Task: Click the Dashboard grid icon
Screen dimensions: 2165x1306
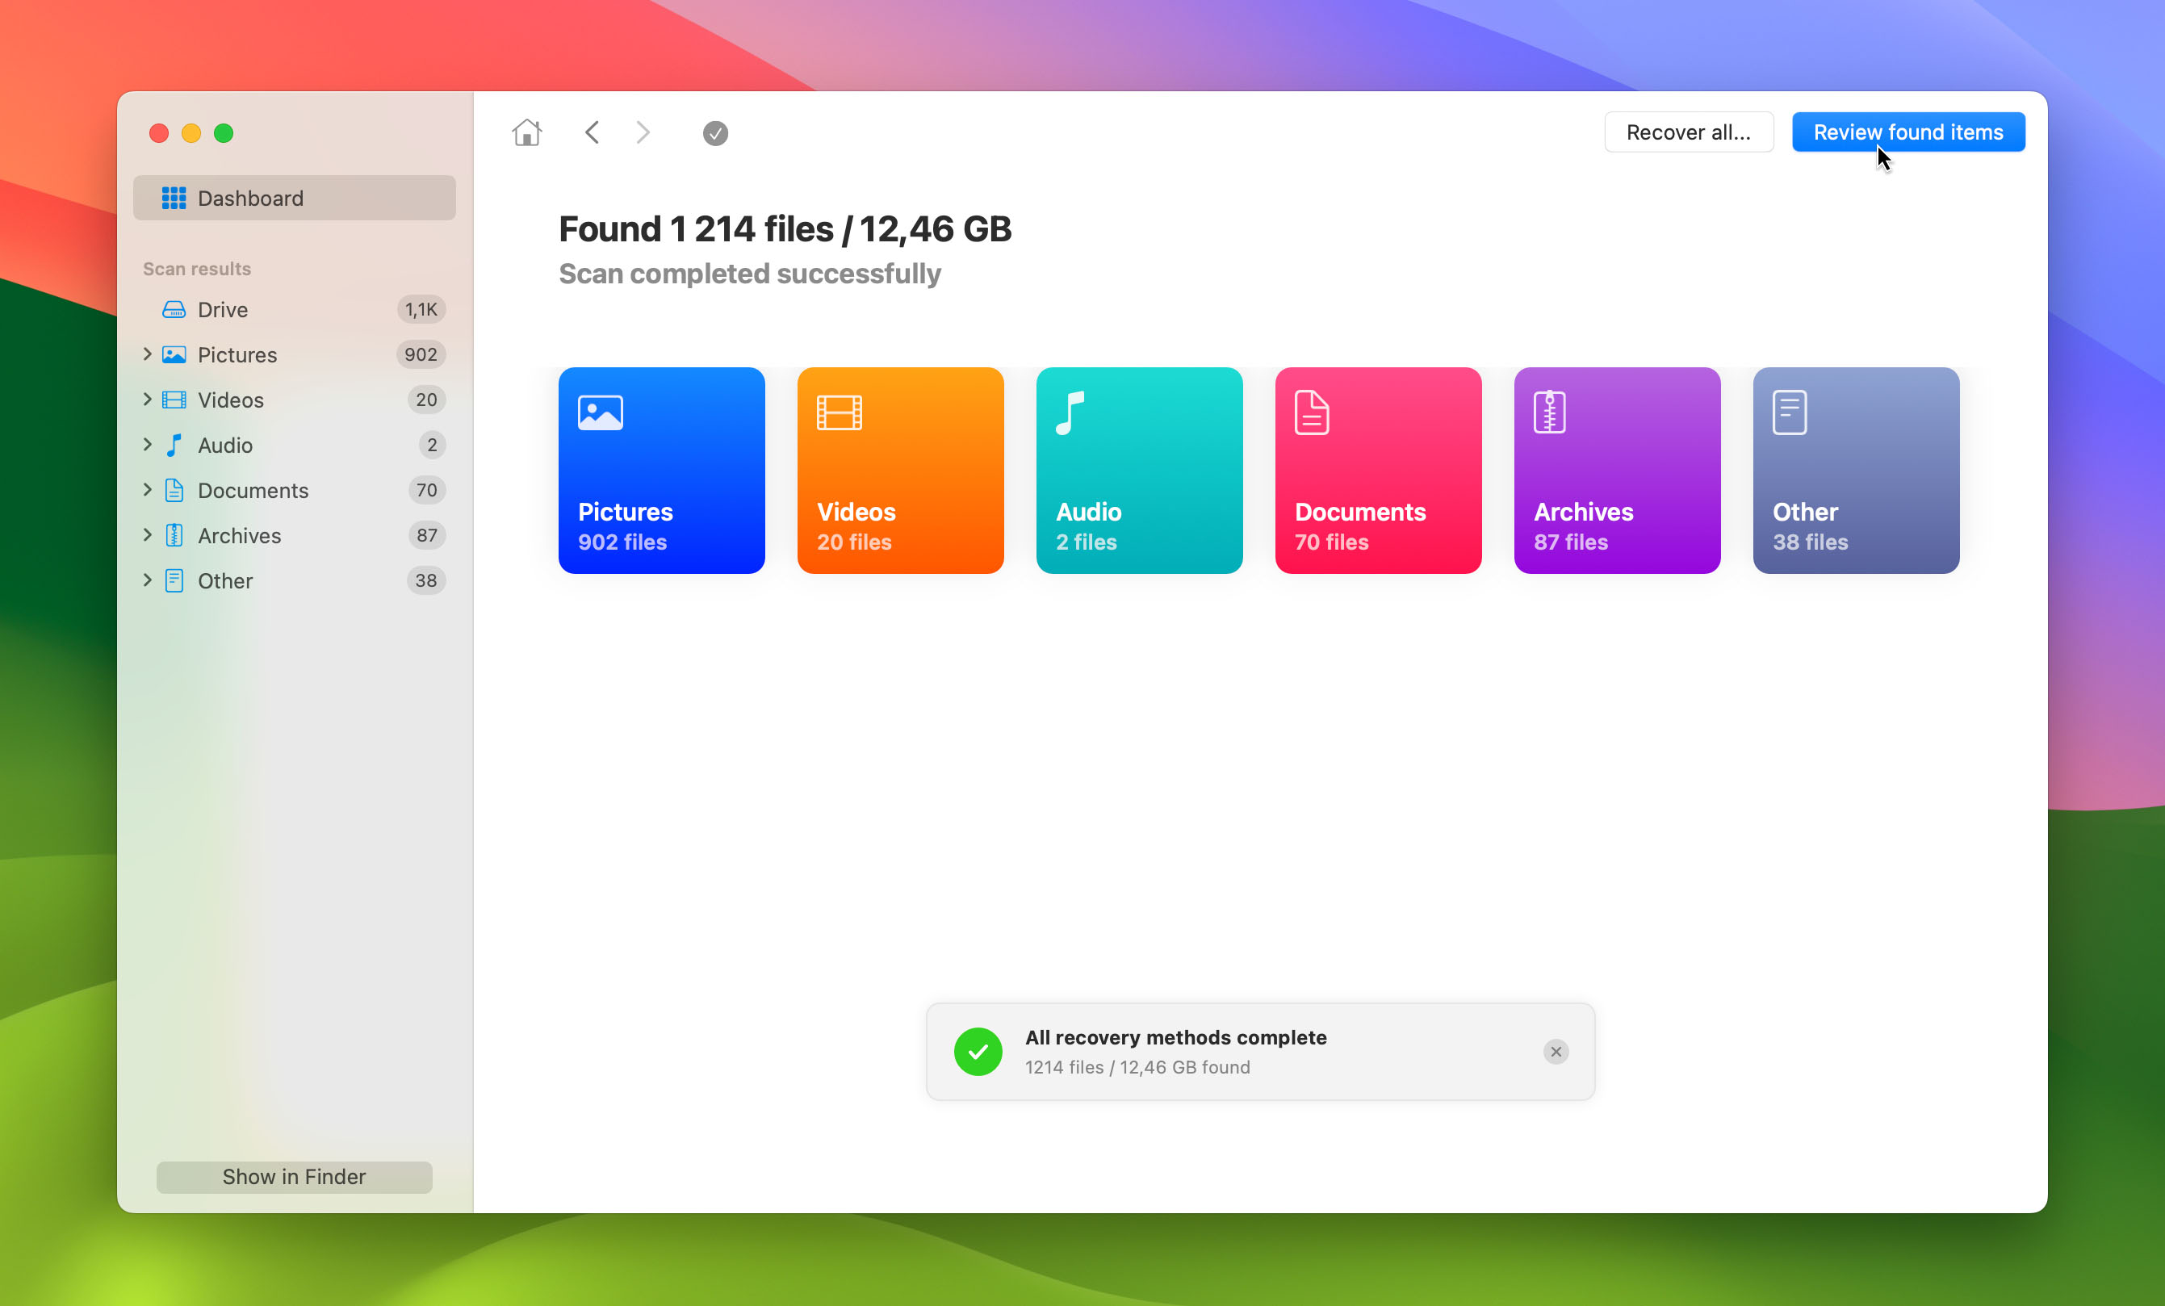Action: pos(174,196)
